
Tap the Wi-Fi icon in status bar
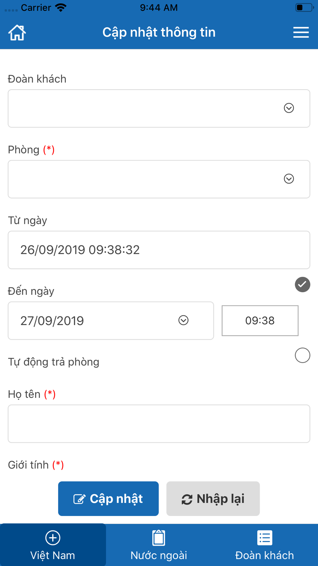61,8
